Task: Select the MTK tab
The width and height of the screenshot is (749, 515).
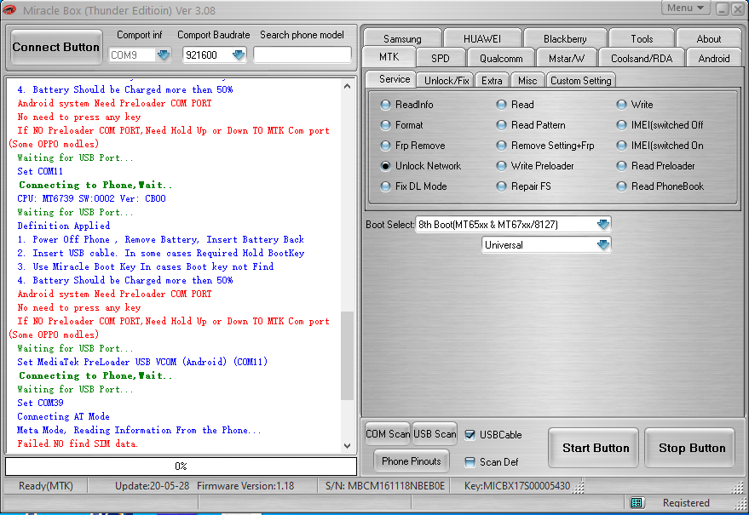Action: coord(389,57)
